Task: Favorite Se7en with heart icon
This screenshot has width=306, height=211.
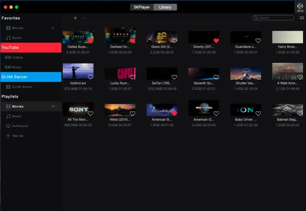Action: point(174,77)
